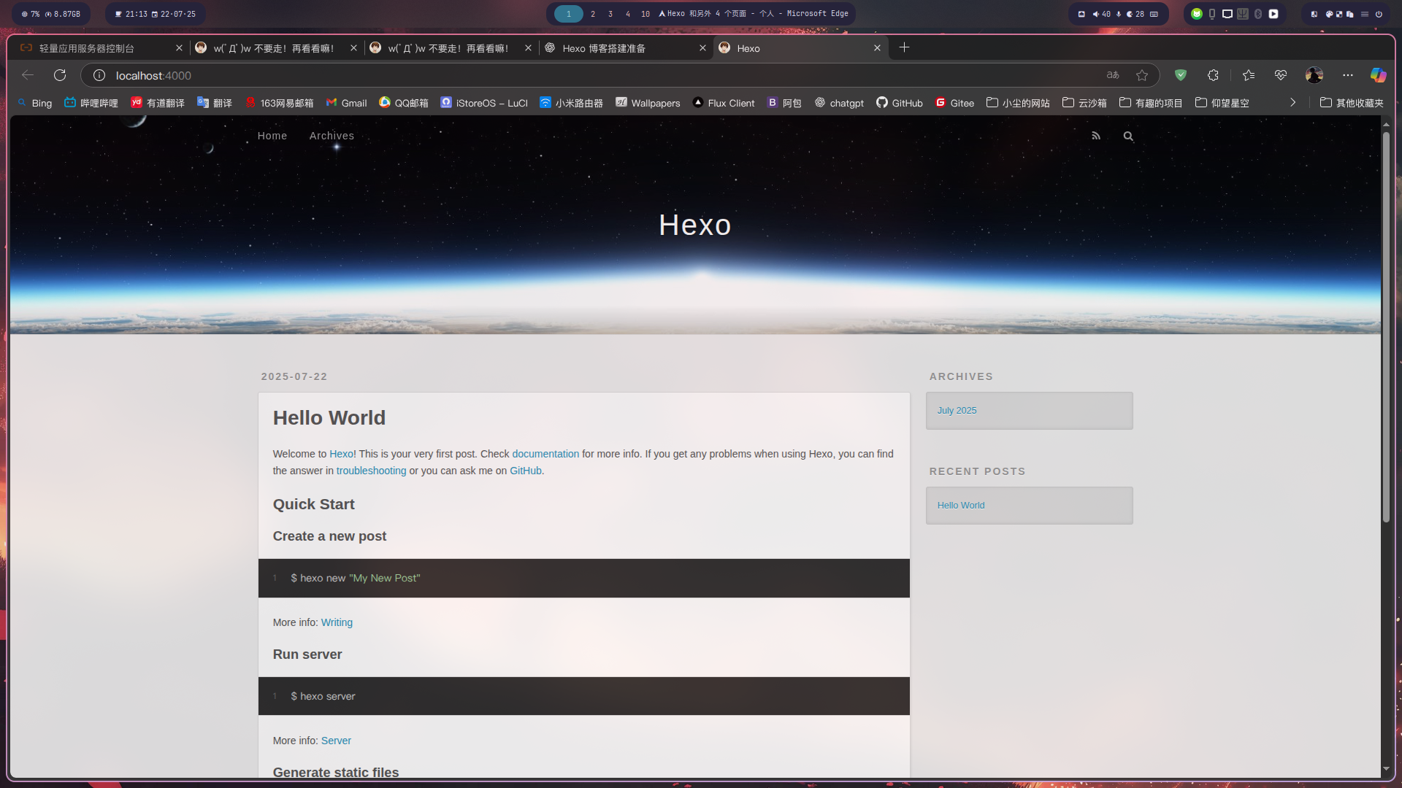This screenshot has height=788, width=1402.
Task: Add page to favorites star icon
Action: click(x=1142, y=75)
